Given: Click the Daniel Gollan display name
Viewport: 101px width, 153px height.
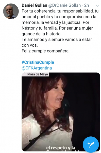Looking at the screenshot, I should click(x=34, y=5).
